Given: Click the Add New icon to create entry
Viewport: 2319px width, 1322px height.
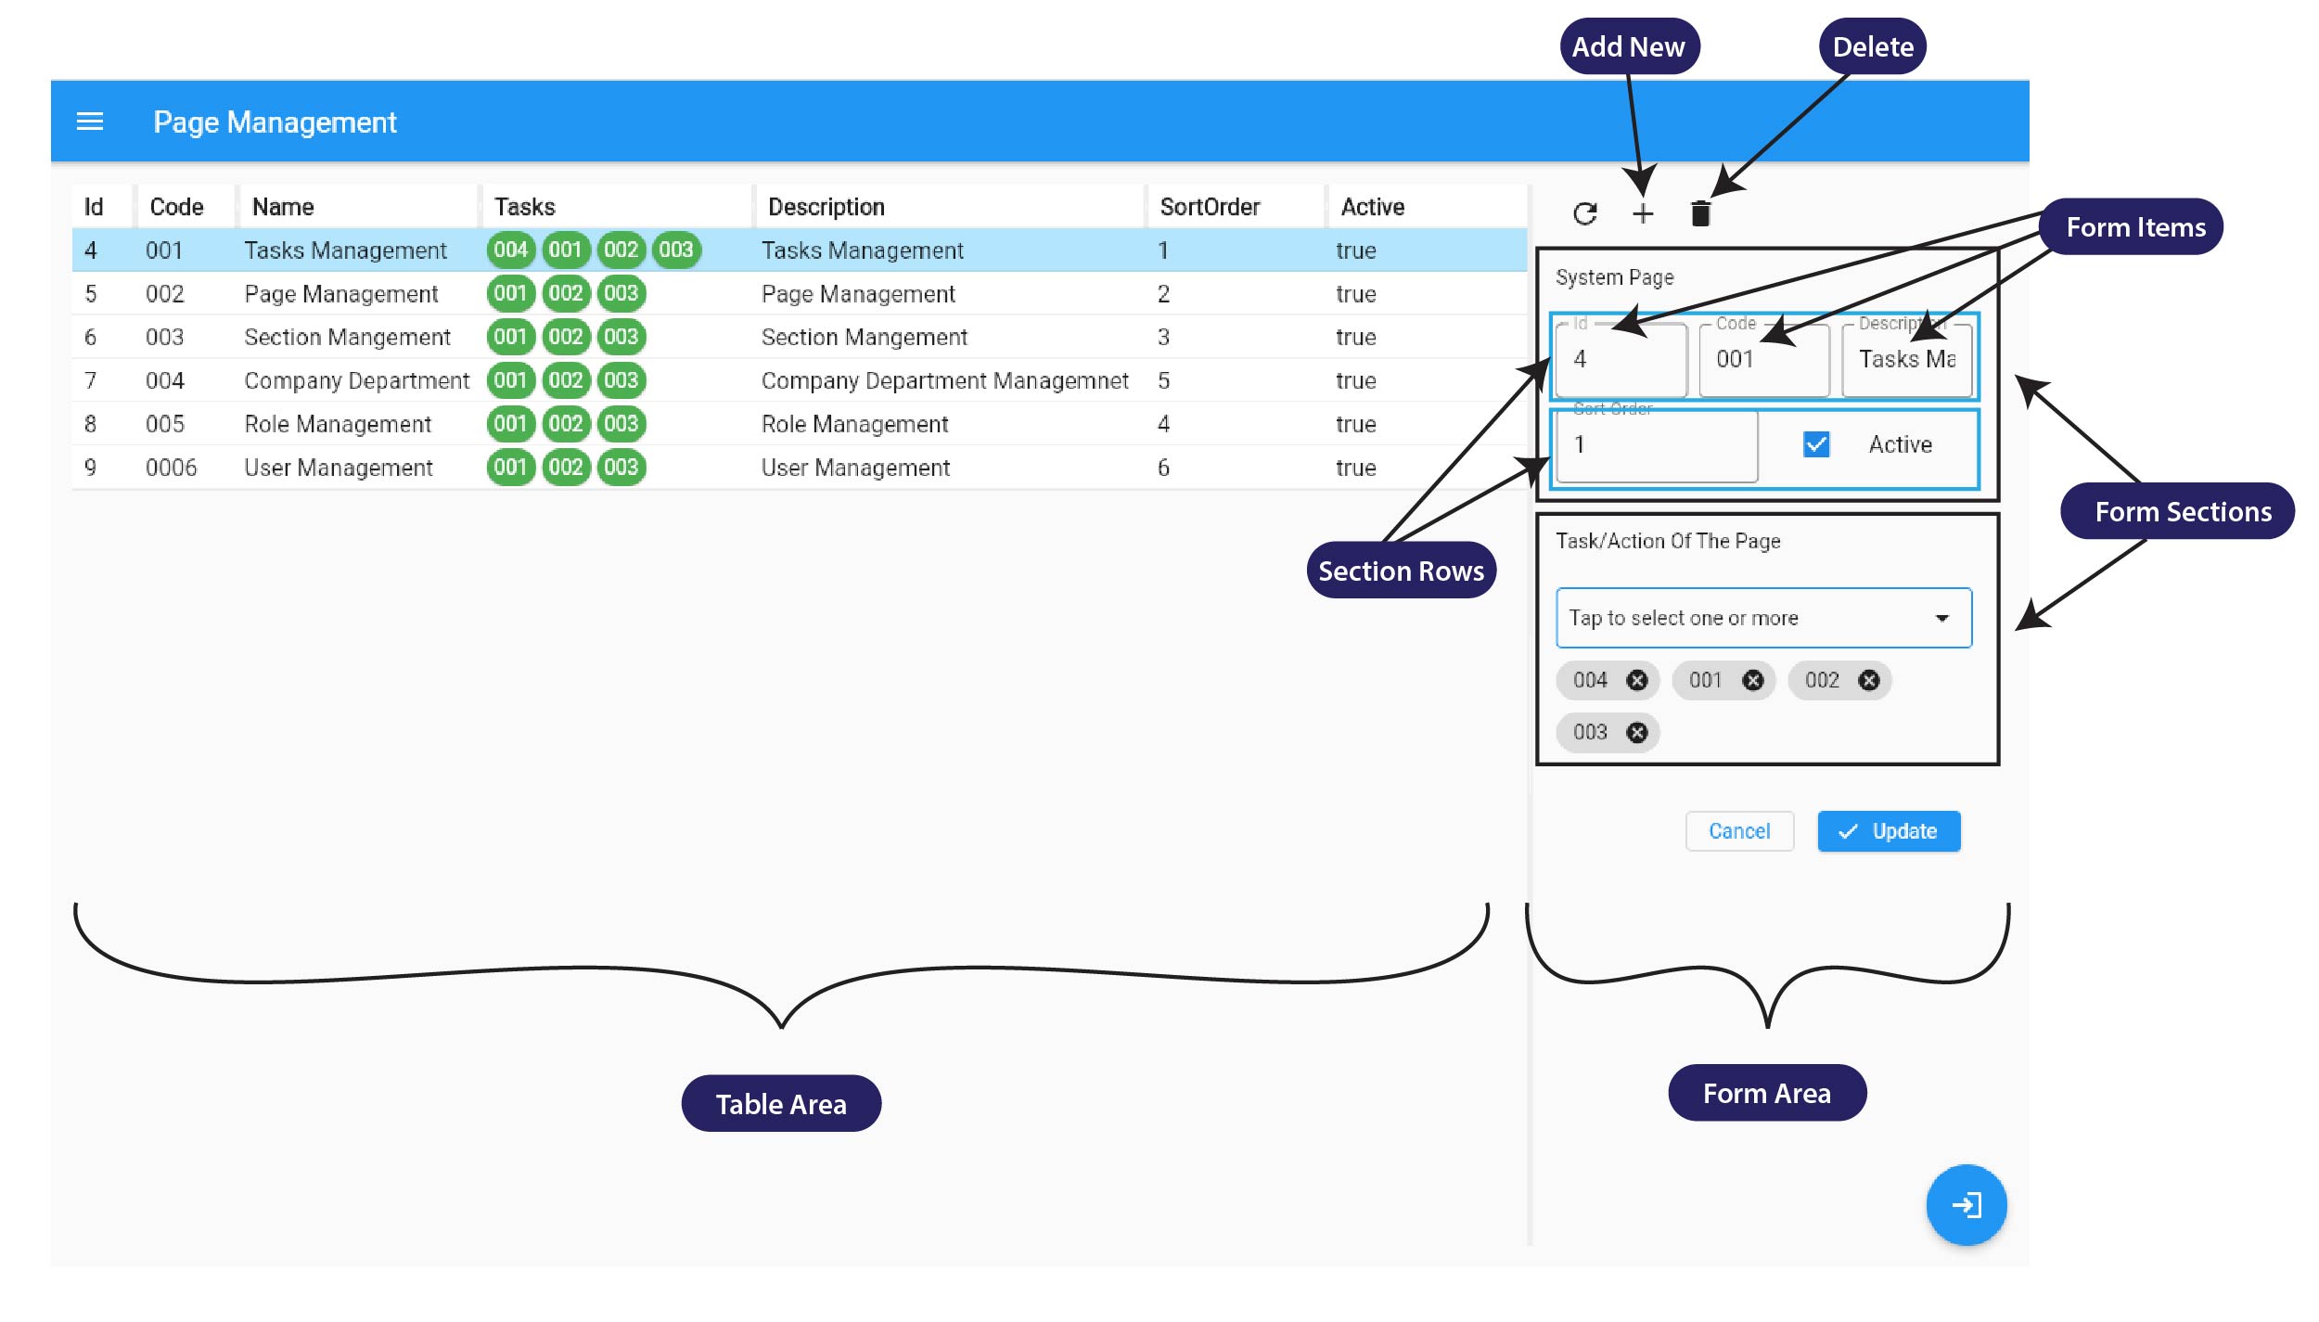Looking at the screenshot, I should pos(1642,212).
